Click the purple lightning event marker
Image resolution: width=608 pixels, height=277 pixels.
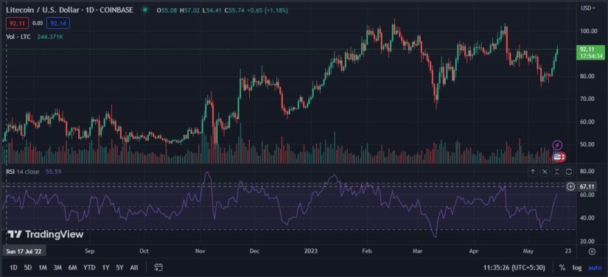557,145
